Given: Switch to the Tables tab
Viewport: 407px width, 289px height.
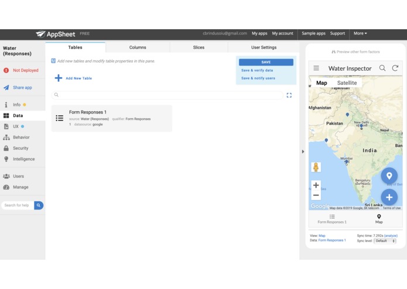Looking at the screenshot, I should [76, 47].
